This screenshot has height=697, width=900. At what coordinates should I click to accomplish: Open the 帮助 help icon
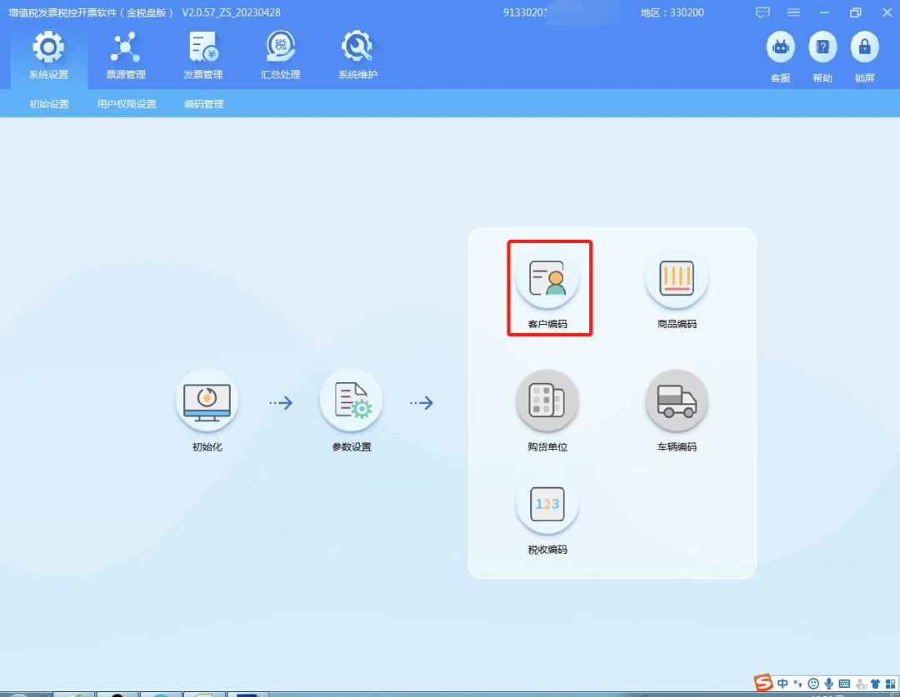(x=822, y=48)
